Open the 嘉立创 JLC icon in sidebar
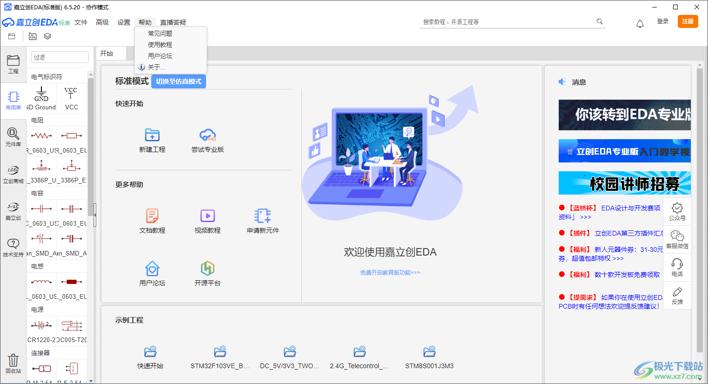The image size is (708, 384). click(13, 211)
